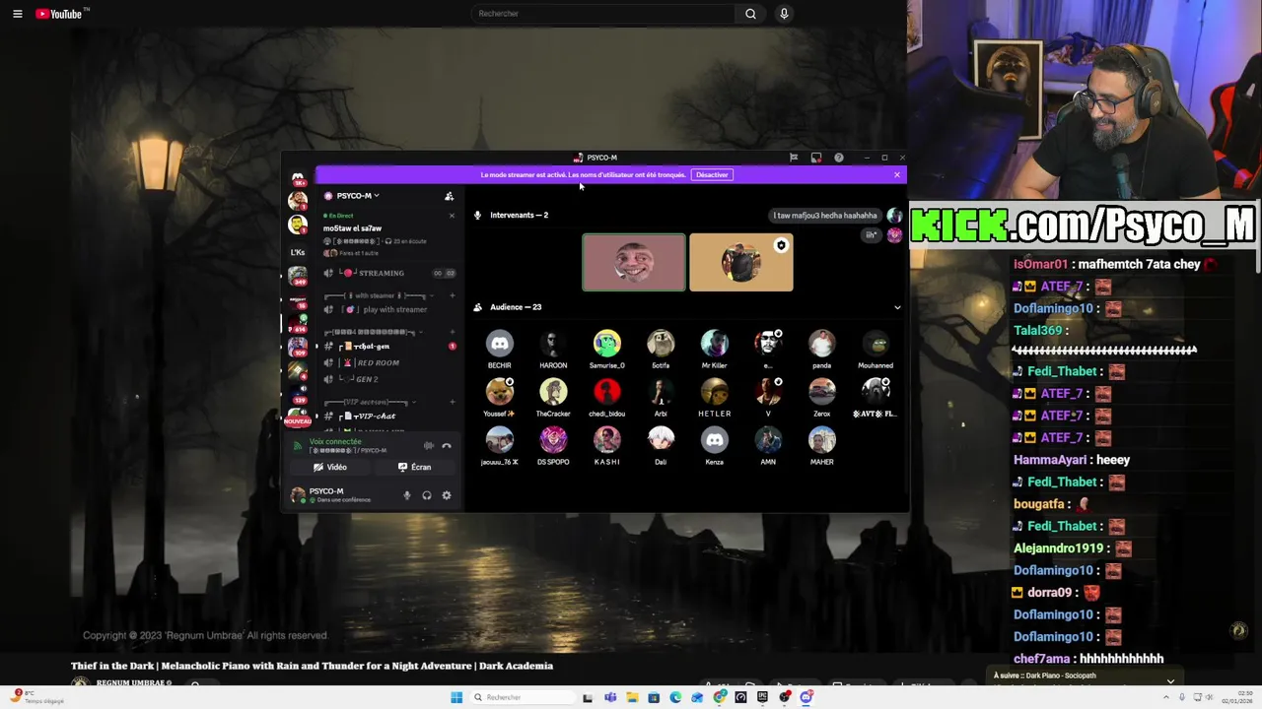Image resolution: width=1262 pixels, height=709 pixels.
Task: Toggle noise suppression next to Voix connectée
Action: 428,446
